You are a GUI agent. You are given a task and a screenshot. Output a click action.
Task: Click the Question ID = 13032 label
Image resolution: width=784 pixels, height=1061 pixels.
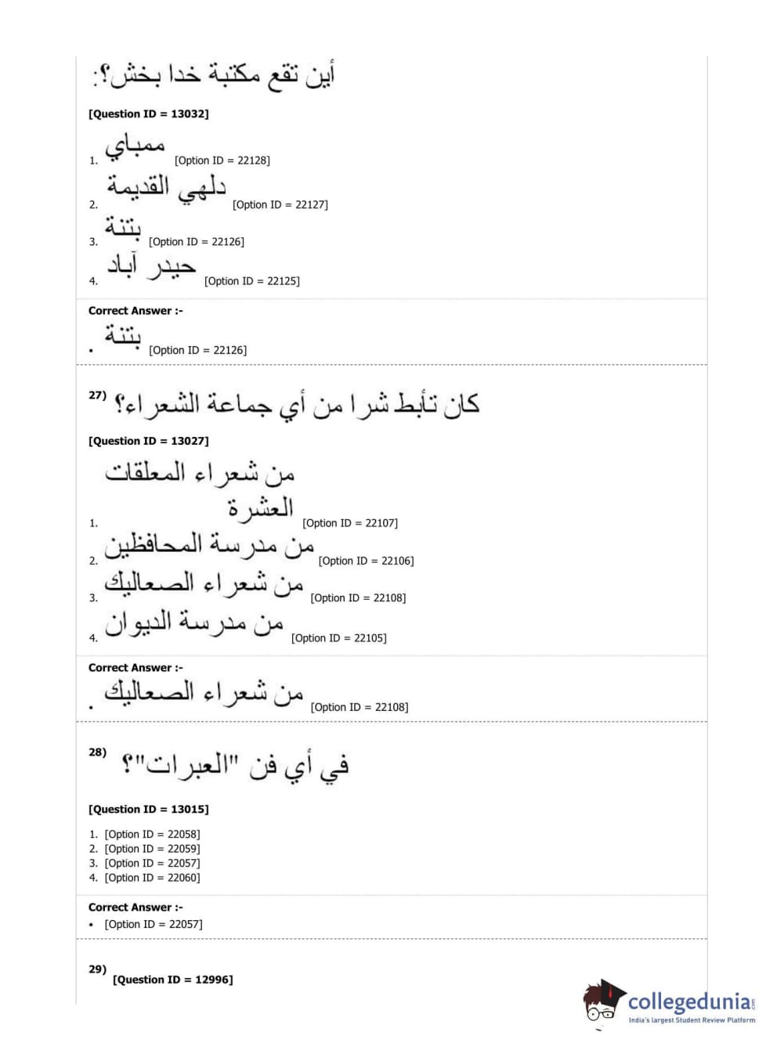(x=149, y=114)
